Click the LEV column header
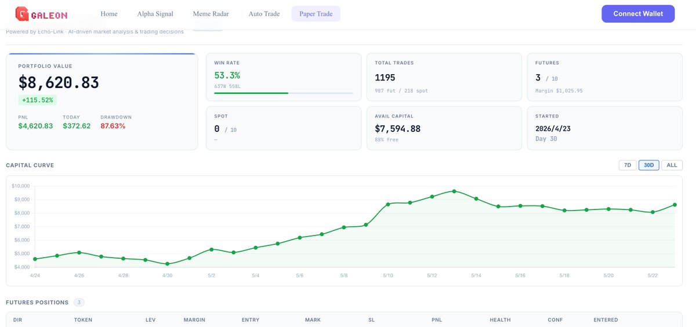 point(150,320)
